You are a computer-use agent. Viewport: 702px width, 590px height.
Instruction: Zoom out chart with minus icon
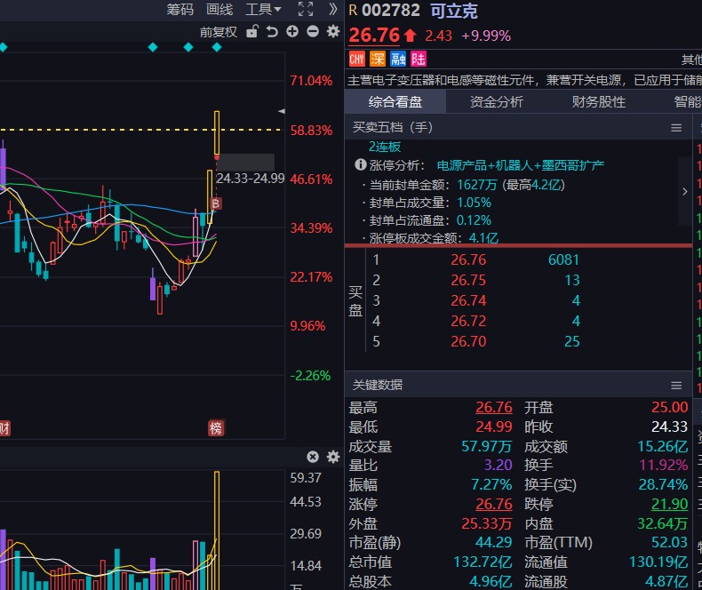(x=313, y=31)
